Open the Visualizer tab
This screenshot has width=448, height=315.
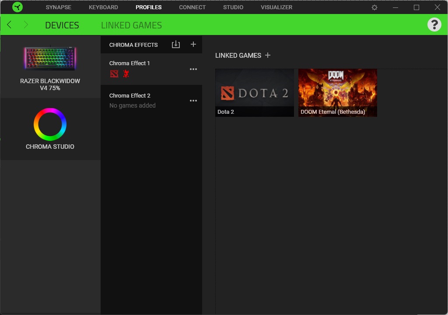(x=276, y=7)
